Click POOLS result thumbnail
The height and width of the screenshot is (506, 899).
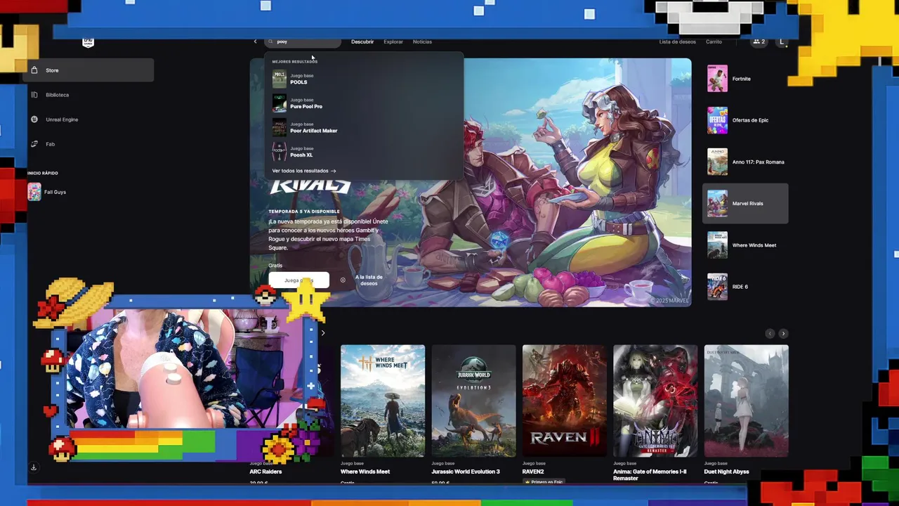(280, 79)
